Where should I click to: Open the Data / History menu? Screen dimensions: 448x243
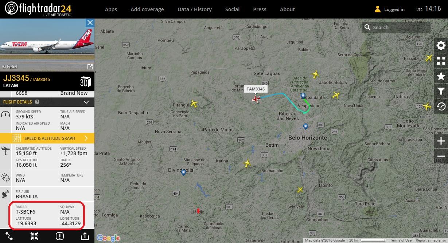tap(195, 9)
